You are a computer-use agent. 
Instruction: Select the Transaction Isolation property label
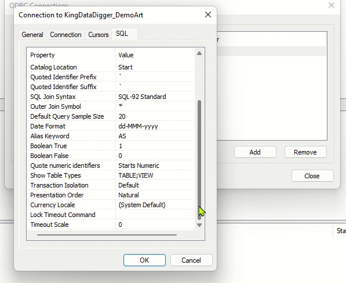(x=59, y=185)
